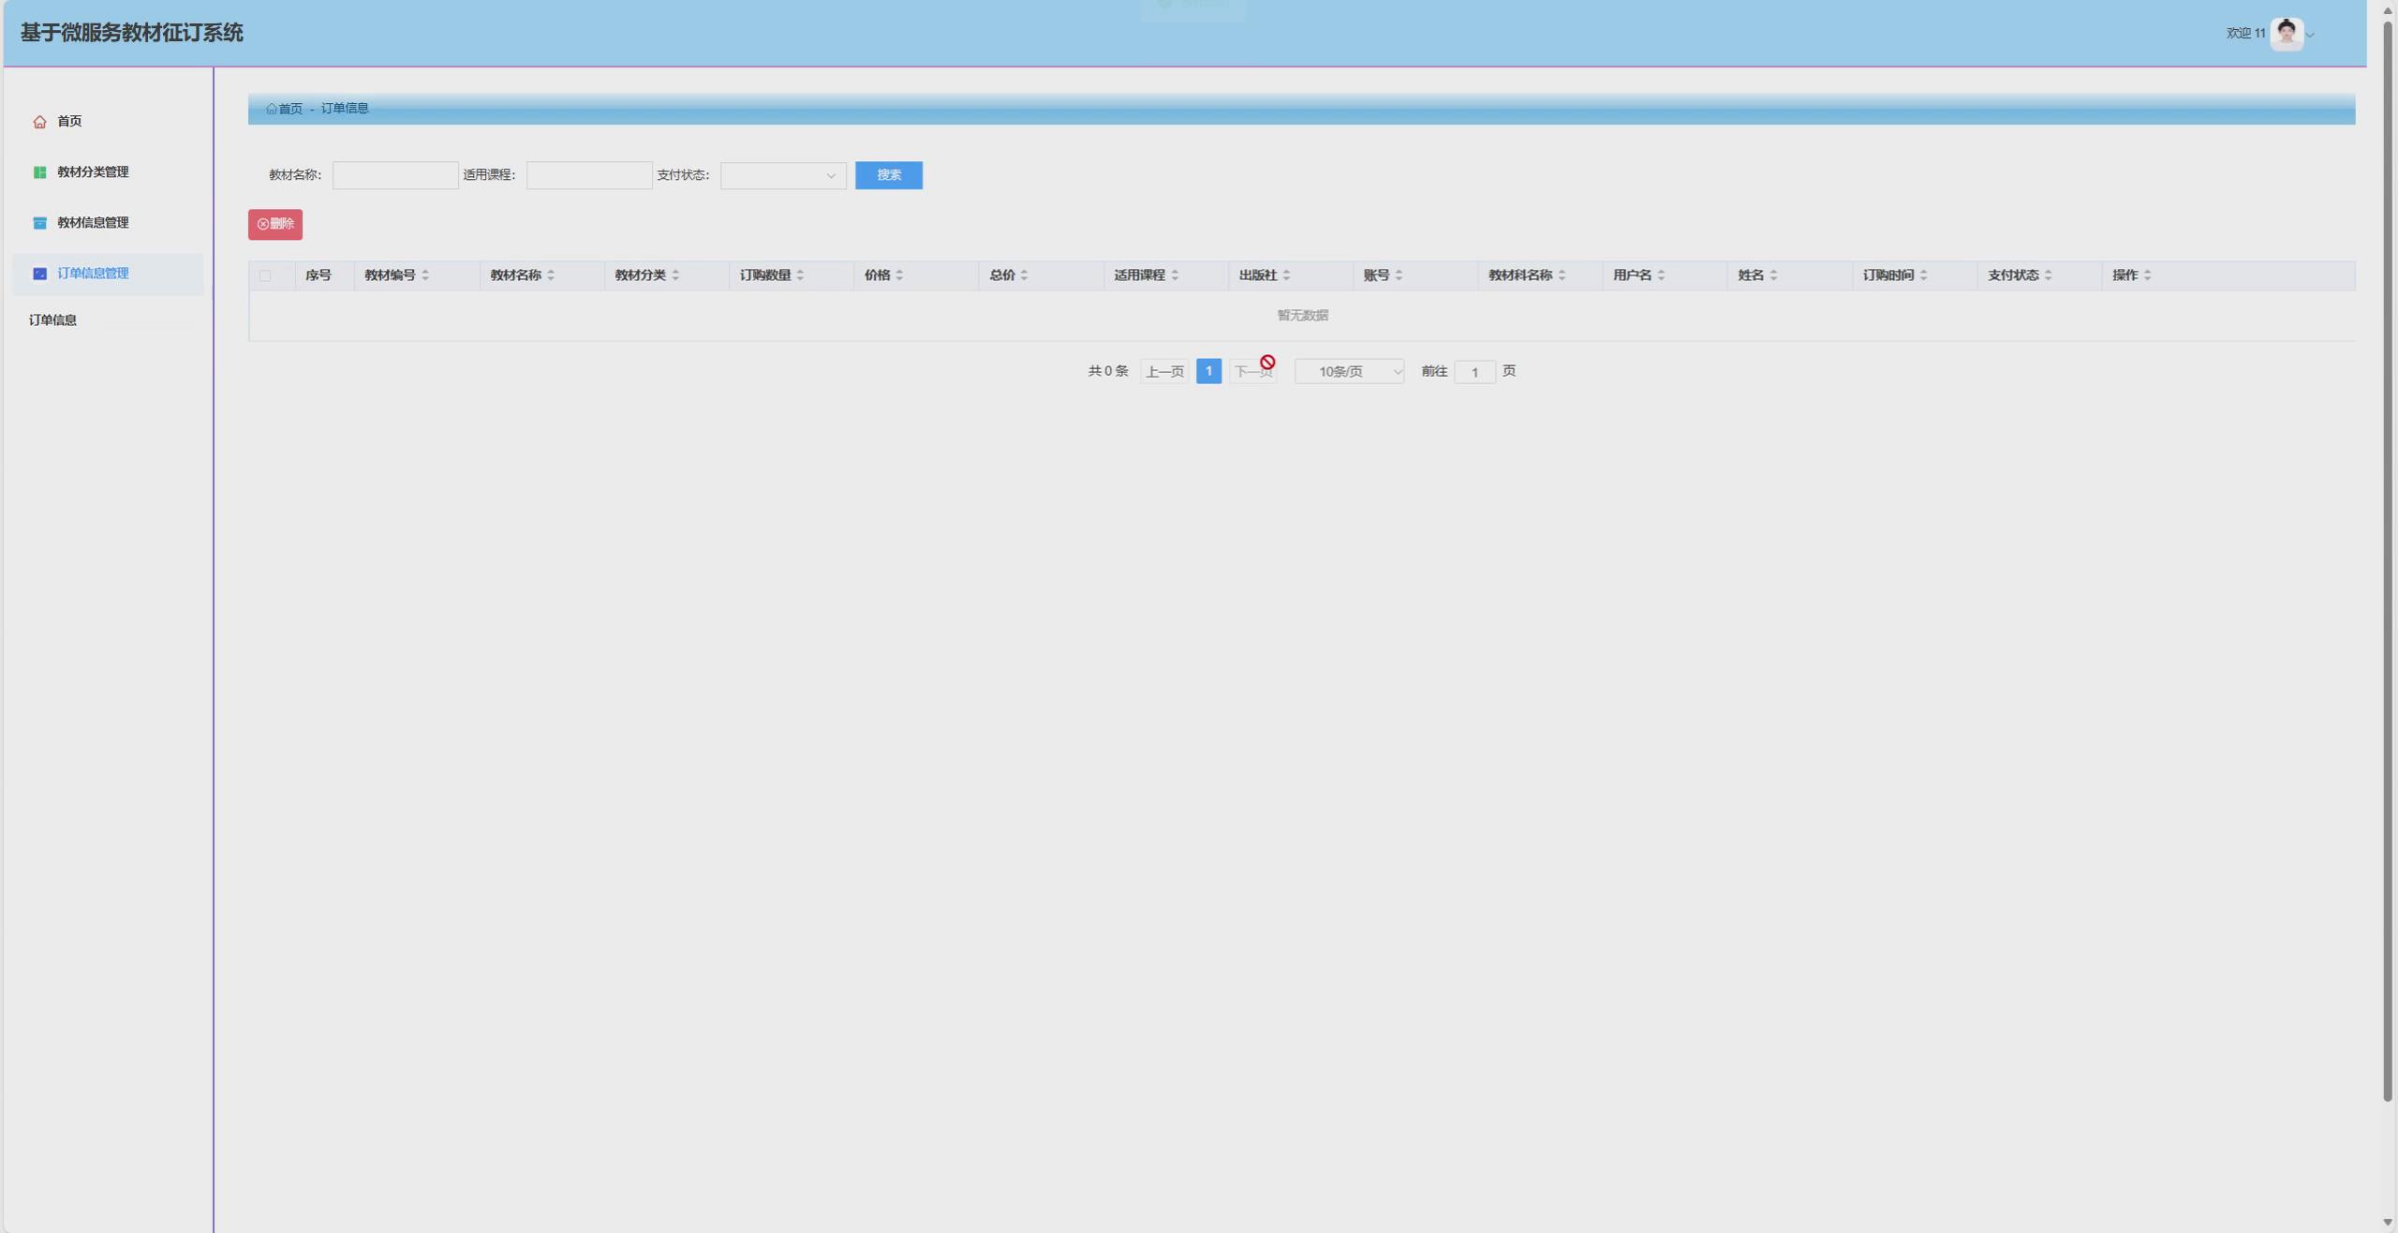
Task: Open the 订单信息 submenu item
Action: point(53,320)
